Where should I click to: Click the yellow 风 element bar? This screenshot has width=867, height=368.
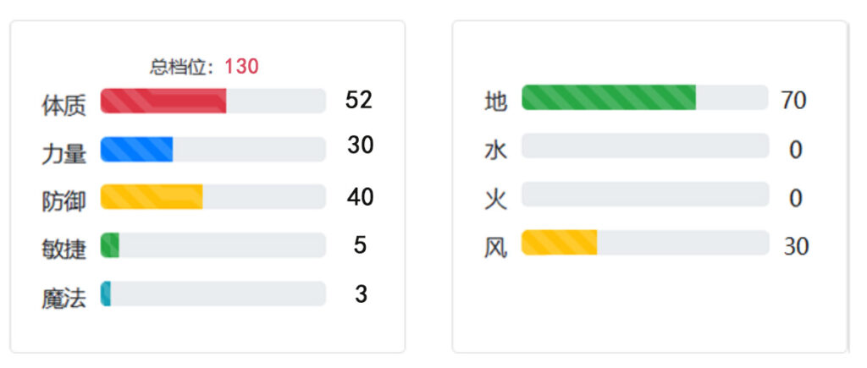pyautogui.click(x=645, y=243)
